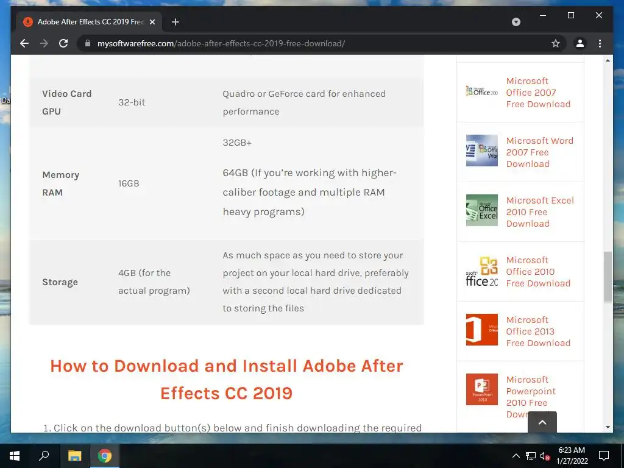Open the Chrome profile icon
The image size is (624, 468).
point(580,43)
